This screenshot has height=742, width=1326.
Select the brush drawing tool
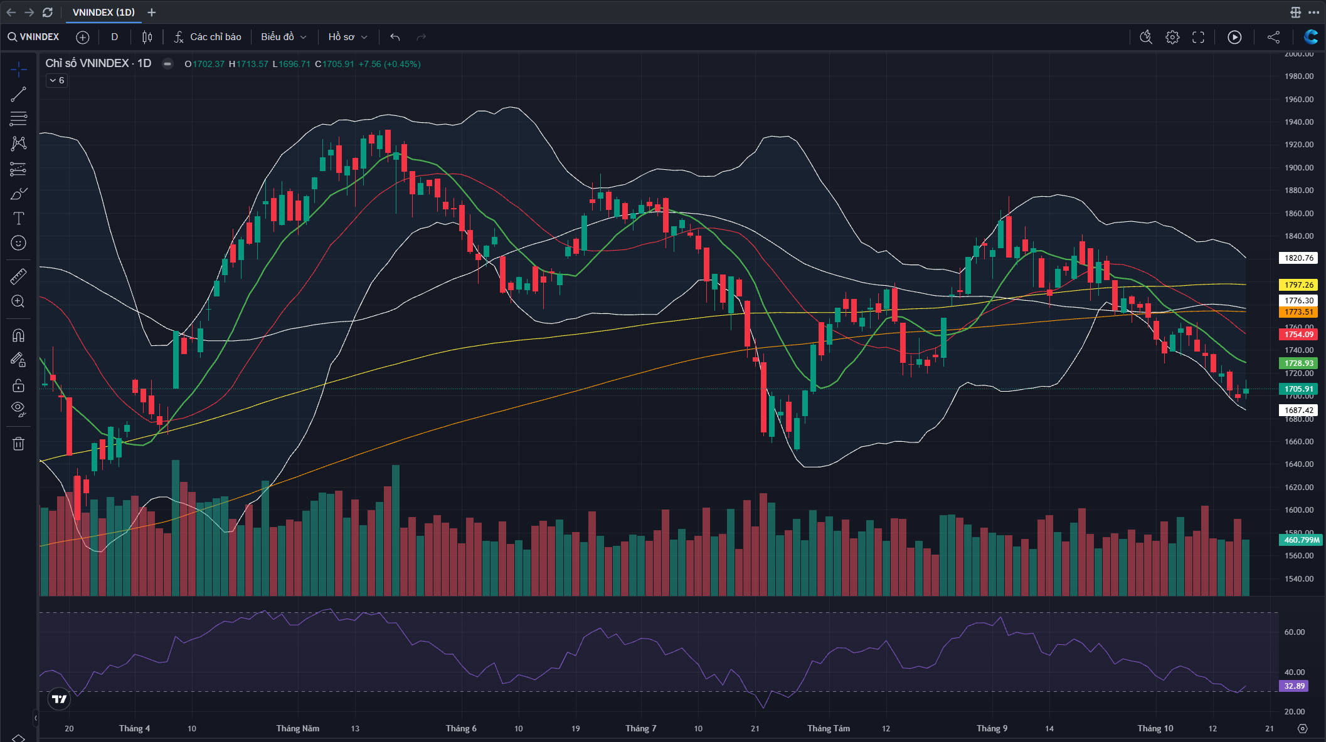click(x=19, y=194)
